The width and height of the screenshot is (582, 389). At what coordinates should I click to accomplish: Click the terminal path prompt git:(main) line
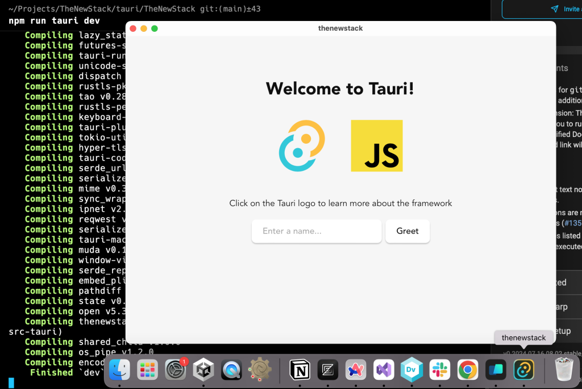(134, 9)
